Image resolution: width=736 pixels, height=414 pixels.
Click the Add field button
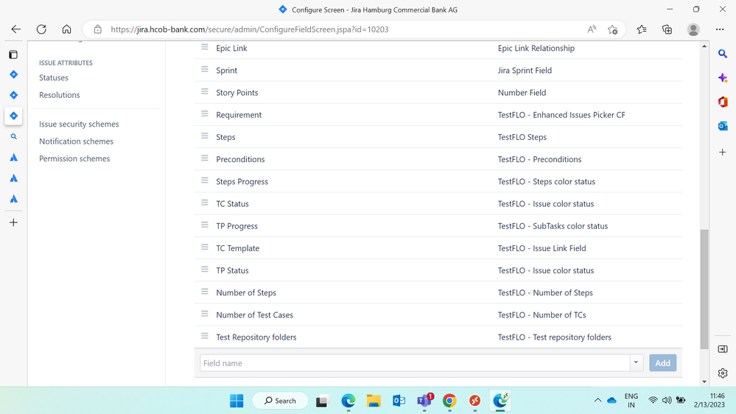pyautogui.click(x=663, y=363)
